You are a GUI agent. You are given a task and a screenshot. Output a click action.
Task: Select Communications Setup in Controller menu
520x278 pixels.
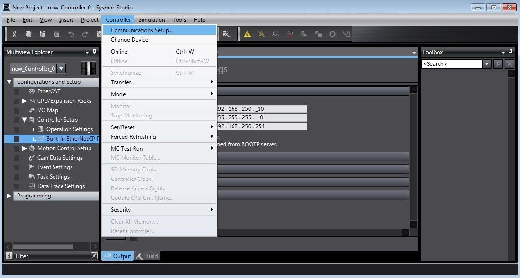[159, 30]
